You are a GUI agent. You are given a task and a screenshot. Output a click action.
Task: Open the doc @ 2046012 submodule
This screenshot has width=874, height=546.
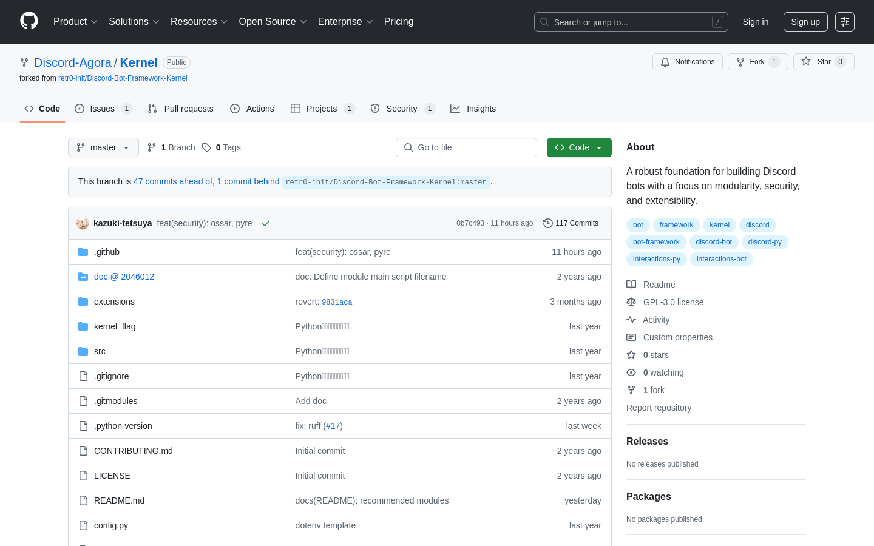[124, 277]
